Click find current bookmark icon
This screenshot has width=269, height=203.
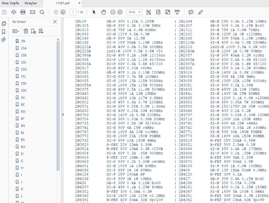(41, 31)
